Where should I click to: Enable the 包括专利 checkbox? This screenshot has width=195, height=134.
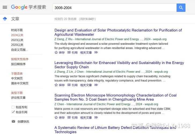click(13, 107)
